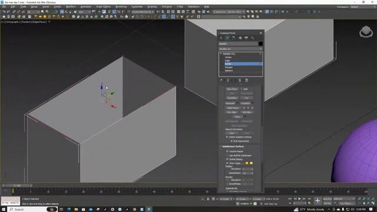This screenshot has height=212, width=377.
Task: Click the Undo arrow in main toolbar
Action: [4, 12]
